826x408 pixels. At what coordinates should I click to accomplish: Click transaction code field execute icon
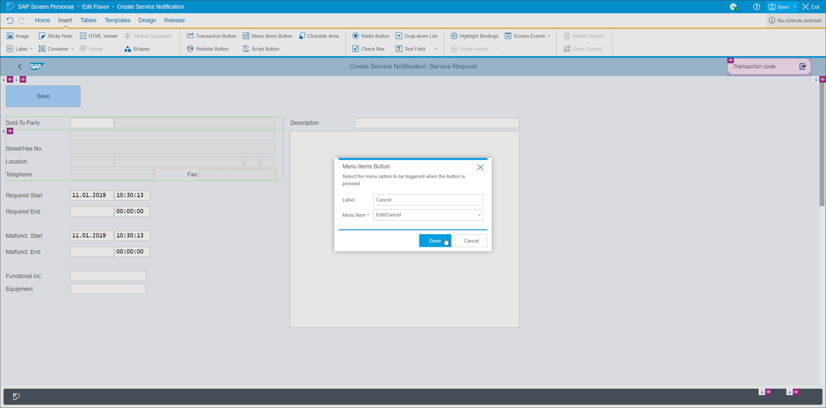803,67
